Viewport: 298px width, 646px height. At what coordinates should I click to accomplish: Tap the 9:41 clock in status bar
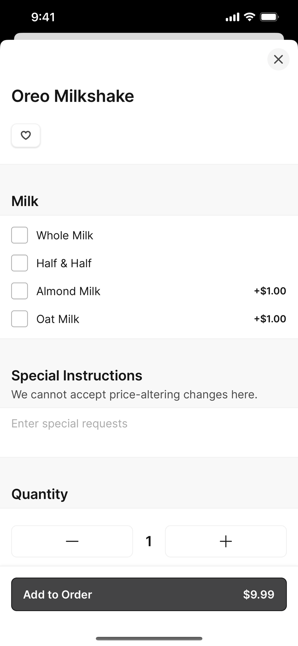tap(43, 17)
